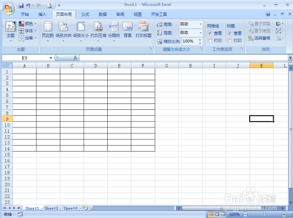Image resolution: width=293 pixels, height=218 pixels.
Task: Insert a new worksheet tab
Action: click(86, 208)
